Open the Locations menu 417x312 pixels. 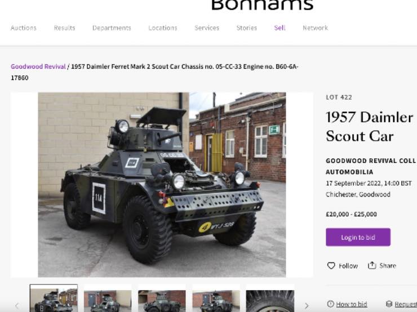[x=163, y=28]
